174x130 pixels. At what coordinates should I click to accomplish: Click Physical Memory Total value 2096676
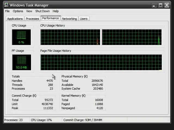pyautogui.click(x=97, y=81)
